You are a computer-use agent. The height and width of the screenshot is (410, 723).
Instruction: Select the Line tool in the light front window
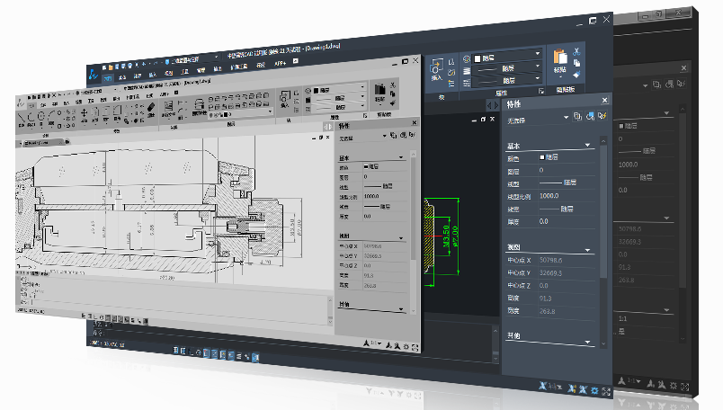(x=22, y=118)
